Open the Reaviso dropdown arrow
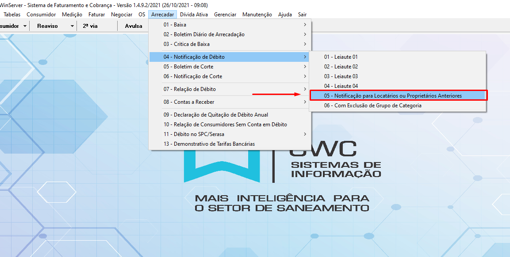Viewport: 510px width, 257px height. (72, 26)
